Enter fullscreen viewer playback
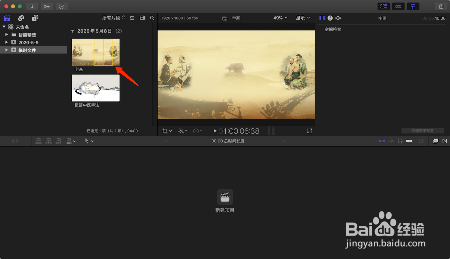The height and width of the screenshot is (259, 450). coord(309,131)
